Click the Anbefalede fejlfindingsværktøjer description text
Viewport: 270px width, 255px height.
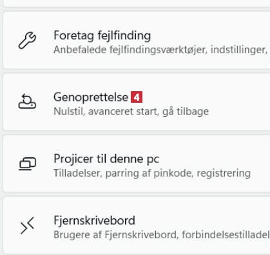click(160, 50)
